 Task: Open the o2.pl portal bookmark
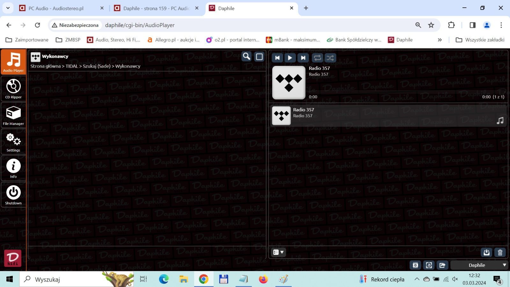coord(233,40)
